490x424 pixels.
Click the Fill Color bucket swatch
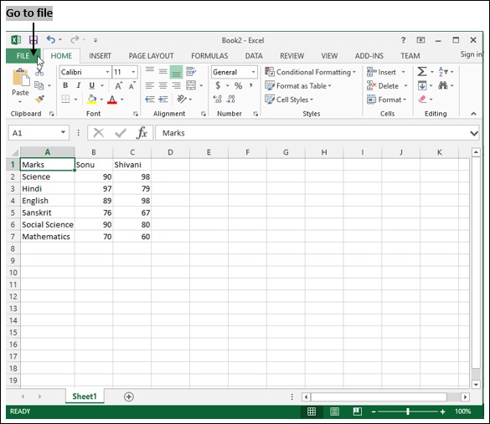click(92, 100)
